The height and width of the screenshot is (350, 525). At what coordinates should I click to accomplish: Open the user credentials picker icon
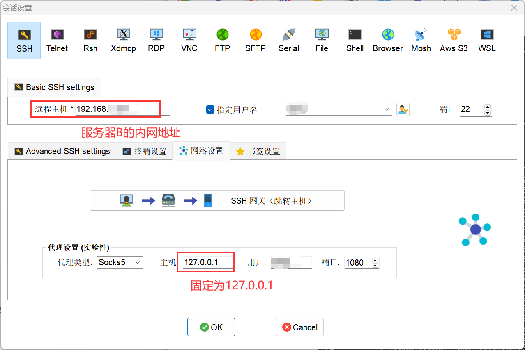tap(403, 109)
